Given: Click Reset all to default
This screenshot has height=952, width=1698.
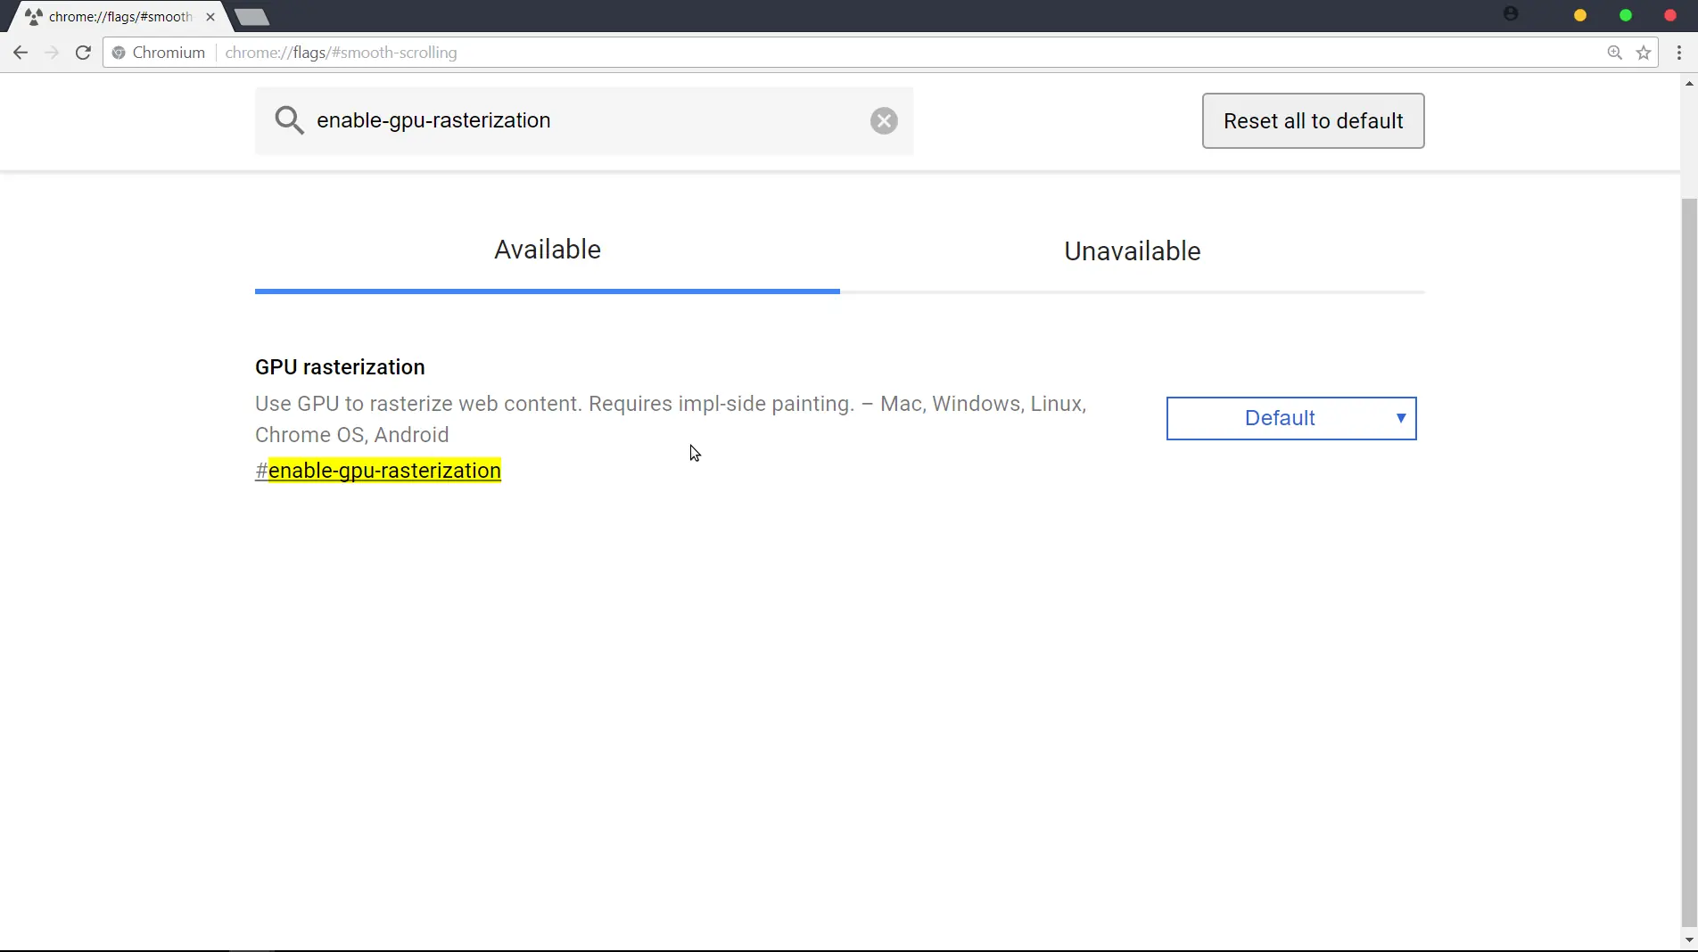Looking at the screenshot, I should point(1313,120).
